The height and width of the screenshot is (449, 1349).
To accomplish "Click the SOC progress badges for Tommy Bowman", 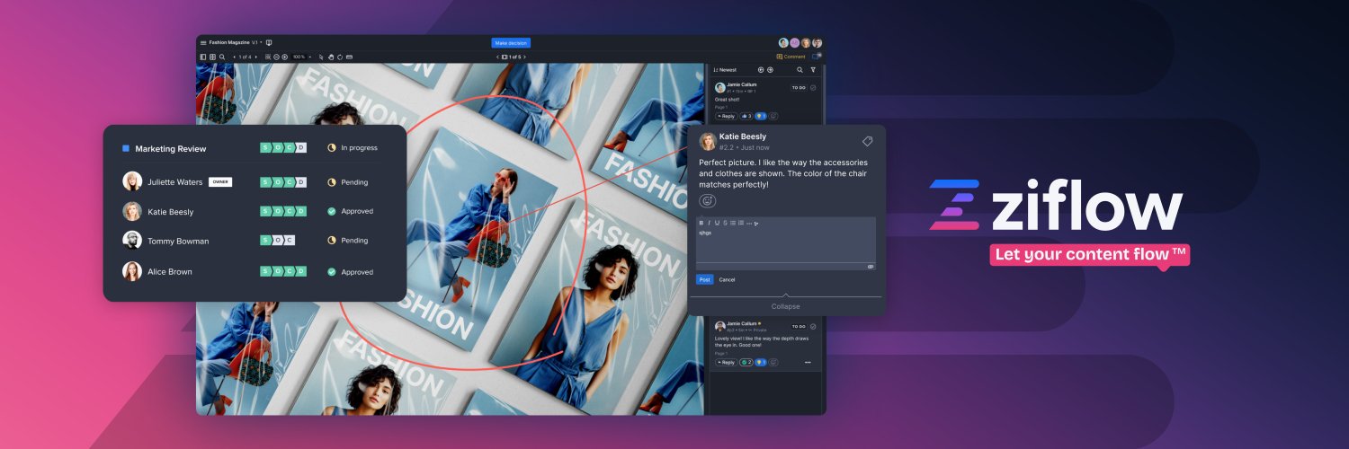I will point(278,240).
